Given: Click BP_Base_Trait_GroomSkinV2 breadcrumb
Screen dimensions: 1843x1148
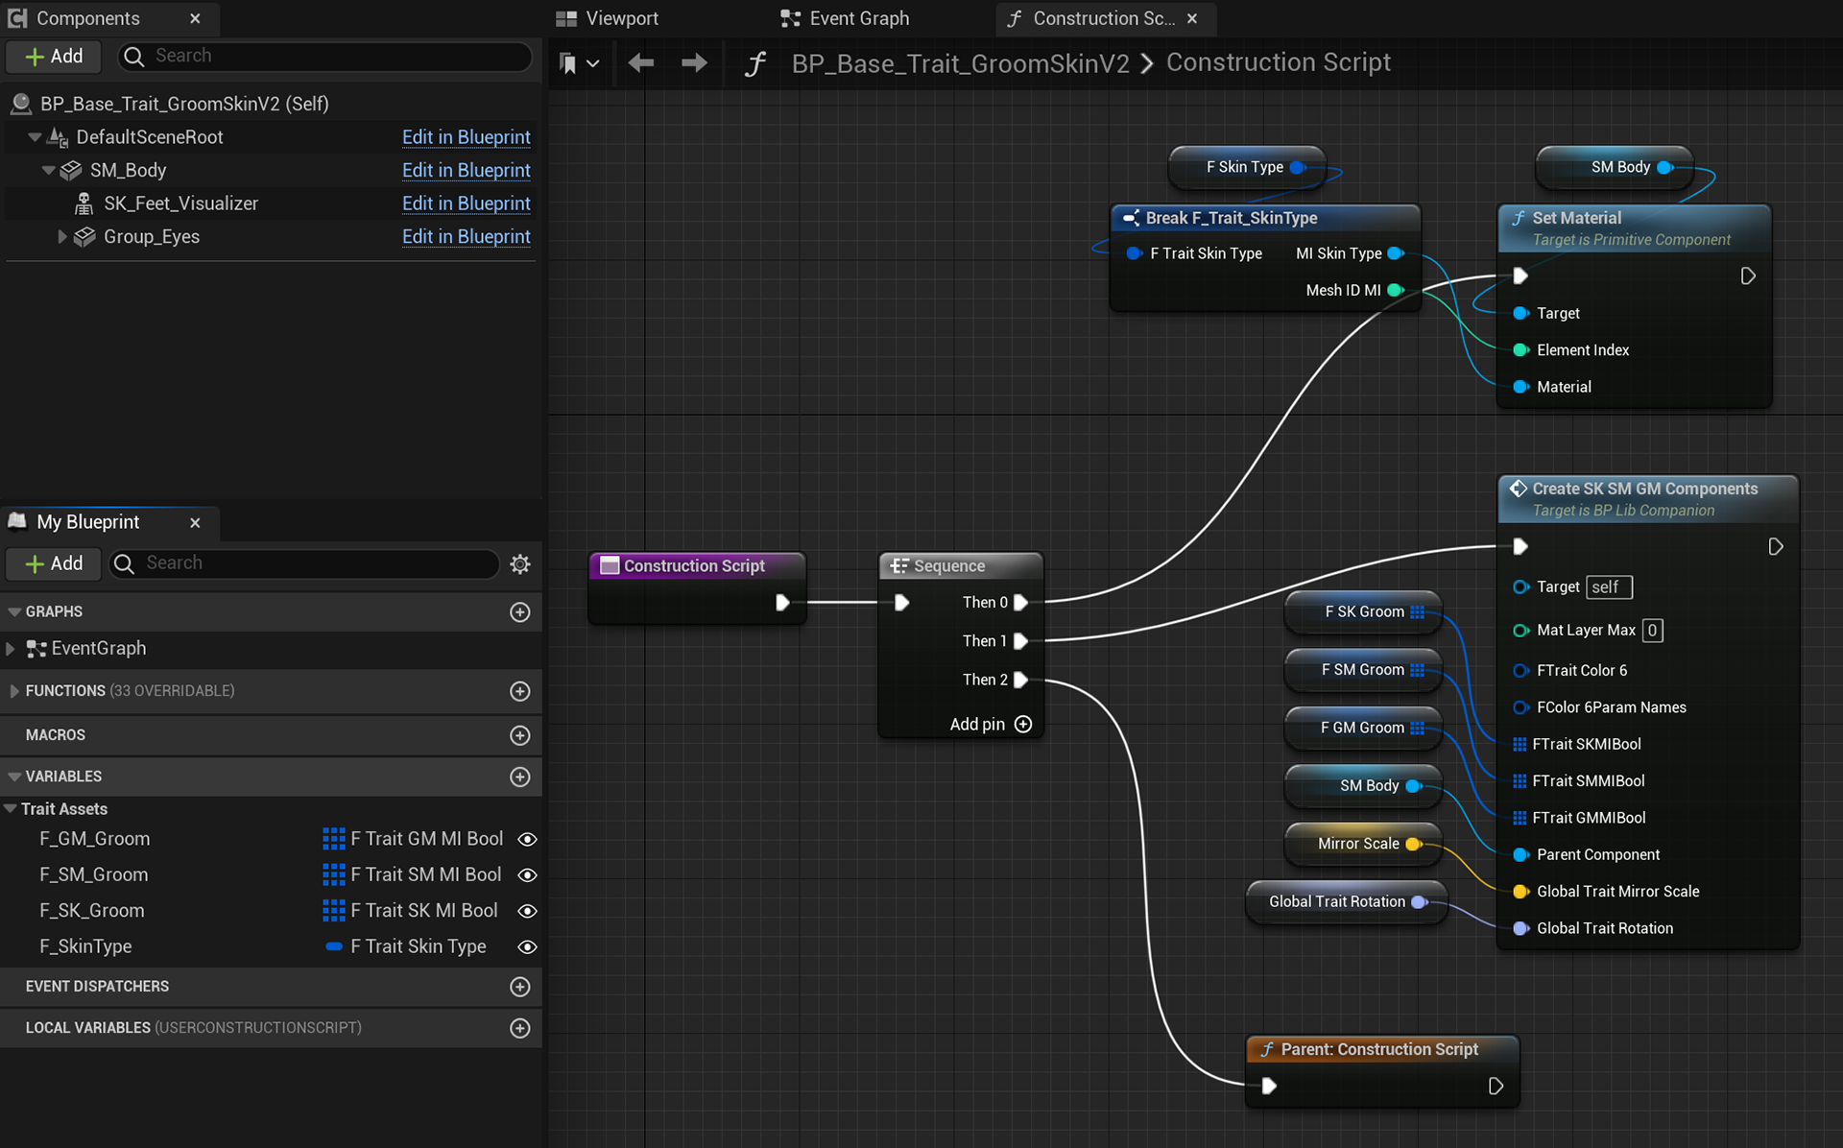Looking at the screenshot, I should tap(960, 63).
